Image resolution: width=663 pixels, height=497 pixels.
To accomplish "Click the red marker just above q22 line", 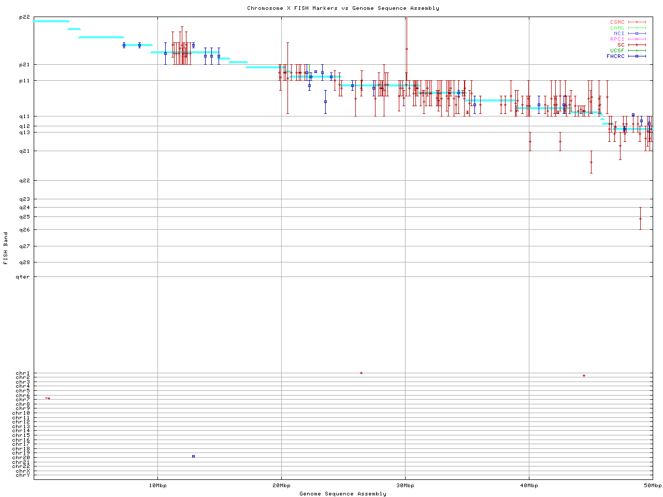I will point(591,163).
